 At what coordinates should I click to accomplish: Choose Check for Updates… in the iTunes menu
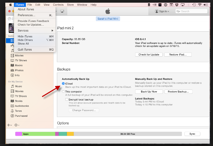pos(35,25)
